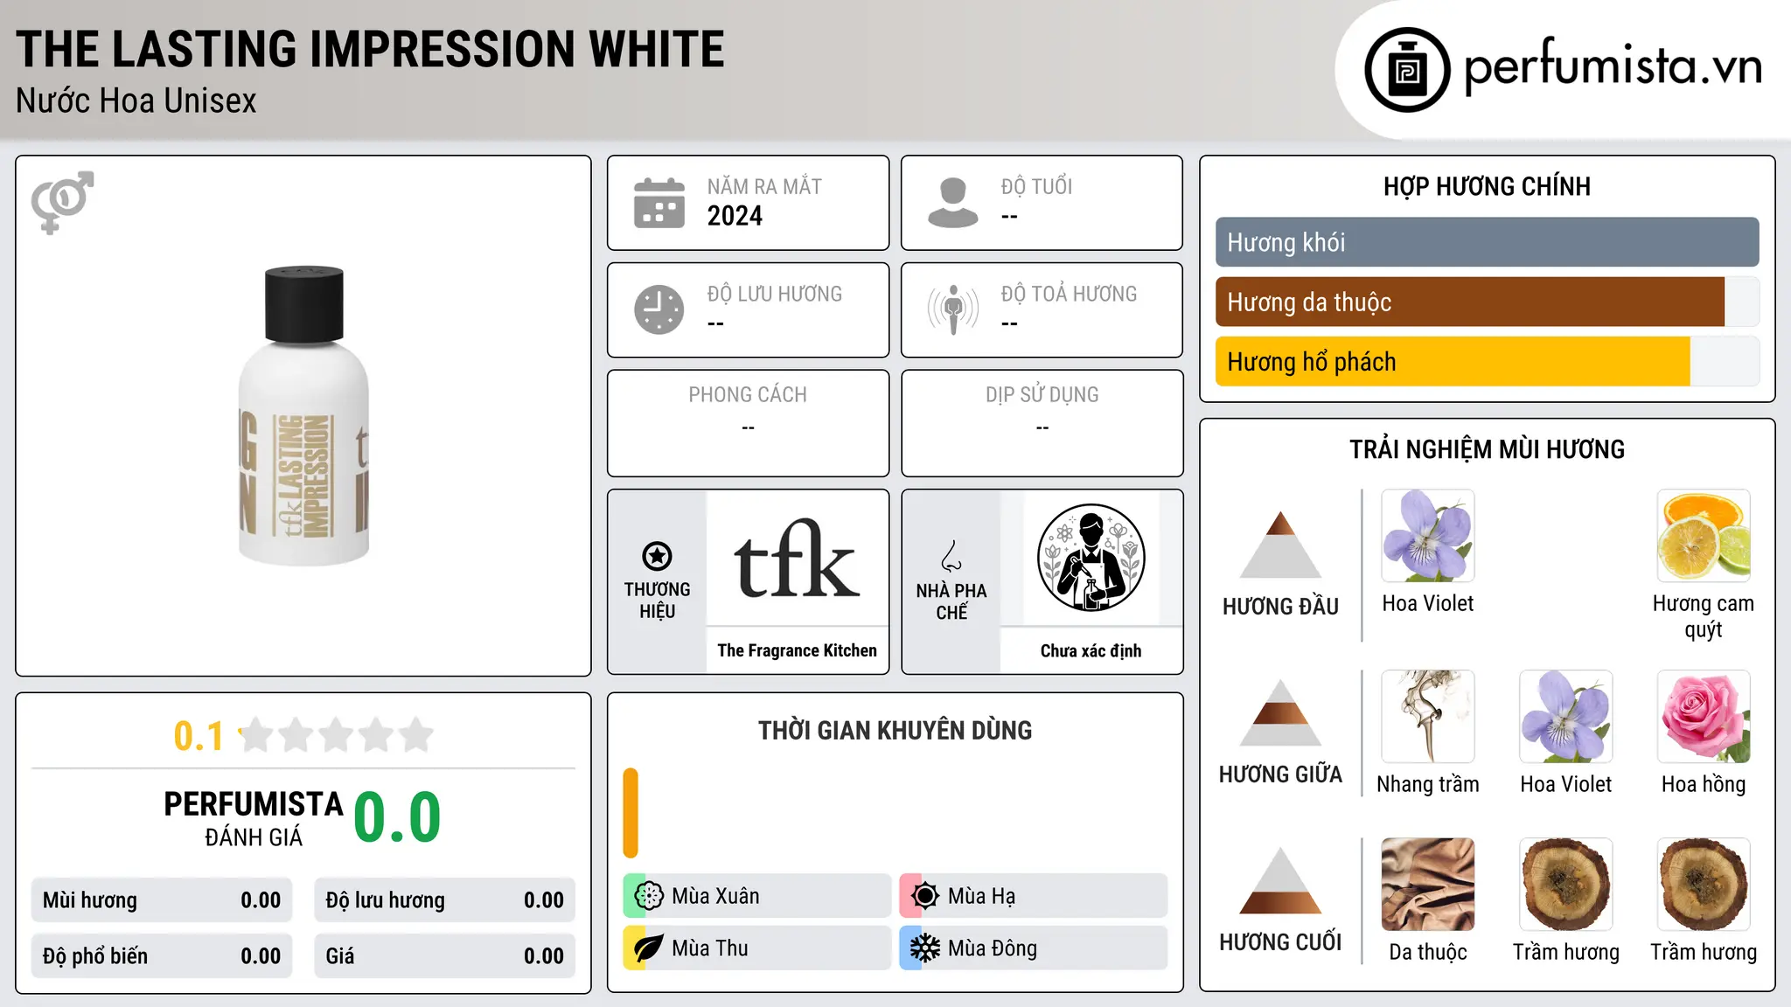Click the Hương giữa pyramid icon
Viewport: 1791px width, 1007px height.
(x=1280, y=712)
